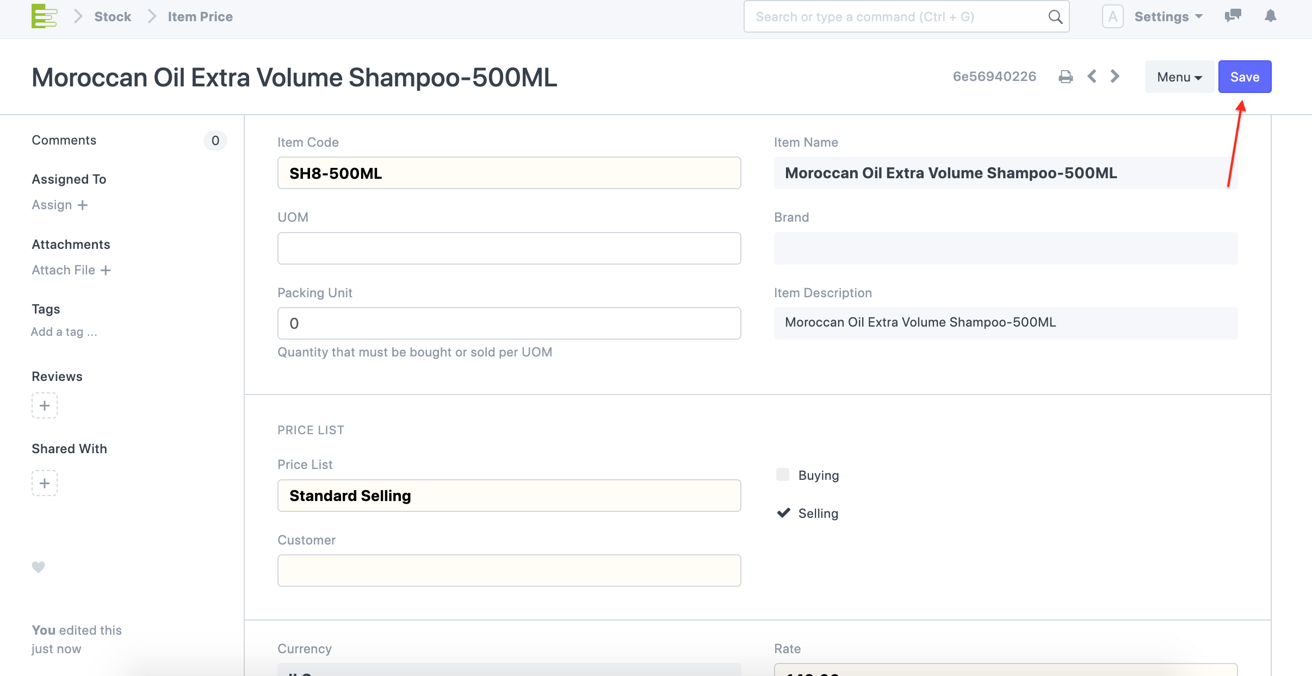Toggle the Buying checkbox

point(783,474)
